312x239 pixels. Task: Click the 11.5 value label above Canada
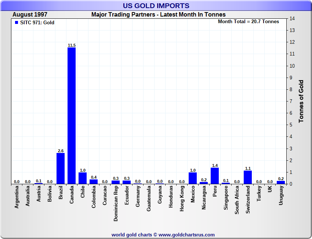(72, 45)
